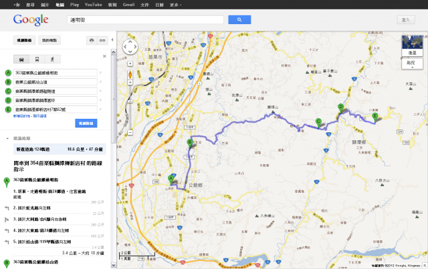Collapse the suggested routes section triangle
The height and width of the screenshot is (269, 428).
pos(7,138)
